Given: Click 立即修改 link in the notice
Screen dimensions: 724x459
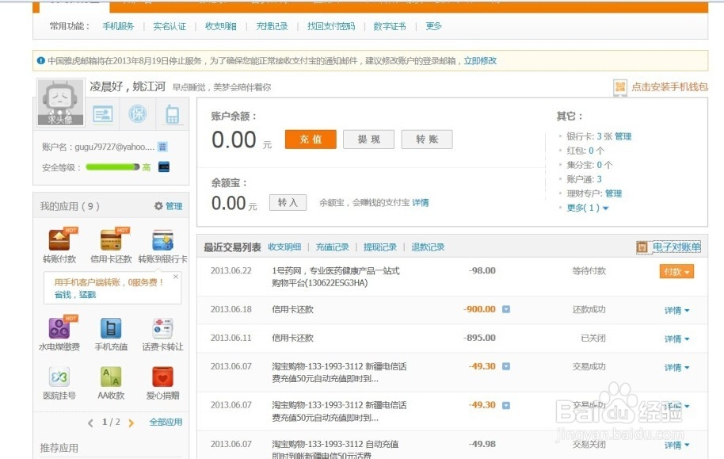Looking at the screenshot, I should point(480,60).
